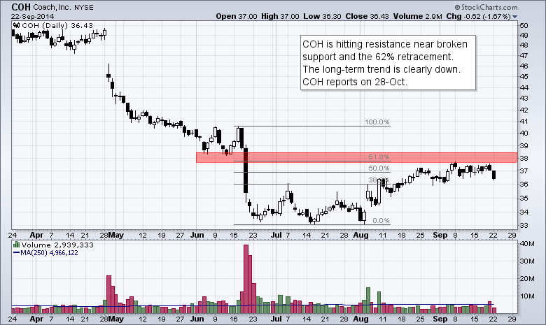Click the annotation box about COH hitting resistance
The image size is (546, 325).
[x=388, y=63]
